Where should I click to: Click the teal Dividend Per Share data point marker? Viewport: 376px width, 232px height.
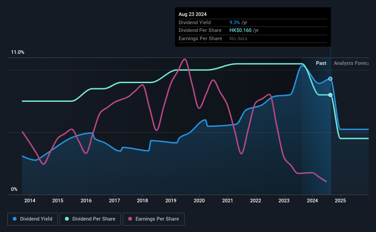point(330,95)
